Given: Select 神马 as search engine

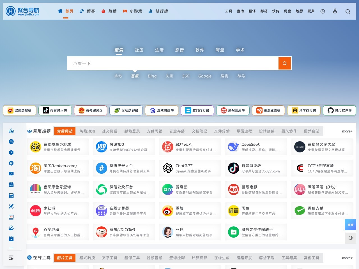Looking at the screenshot, I should (241, 76).
